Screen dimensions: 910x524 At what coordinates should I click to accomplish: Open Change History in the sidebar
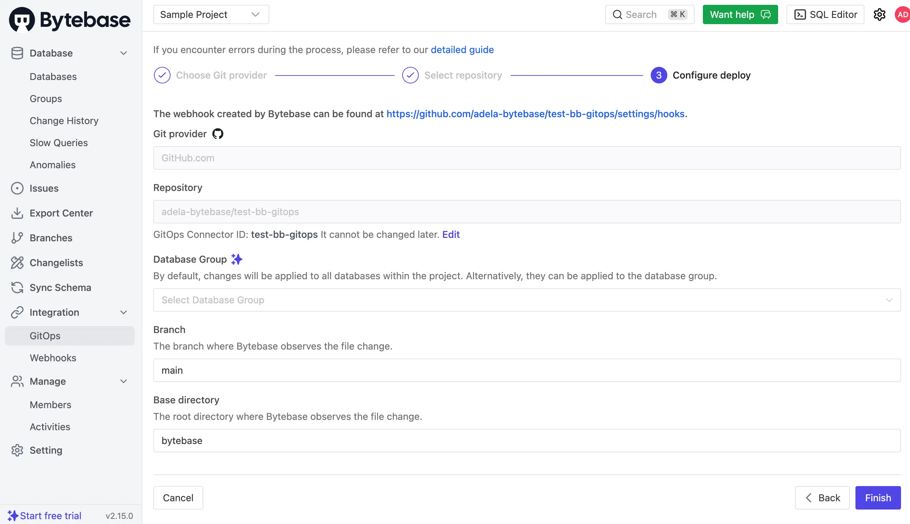click(x=64, y=121)
